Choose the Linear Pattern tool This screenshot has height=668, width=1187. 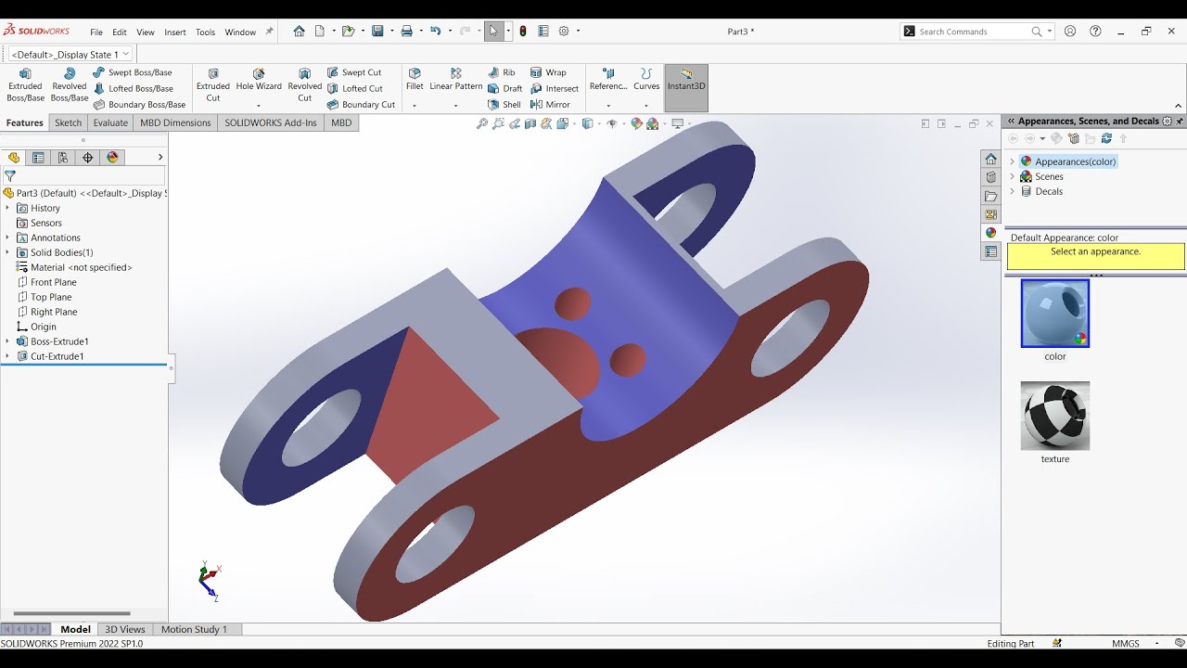coord(456,80)
